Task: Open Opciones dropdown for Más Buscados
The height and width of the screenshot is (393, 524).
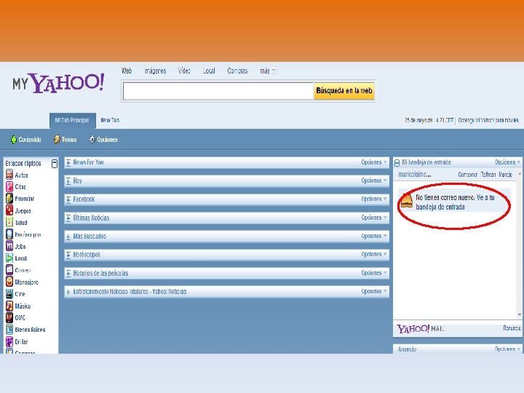Action: coord(374,236)
